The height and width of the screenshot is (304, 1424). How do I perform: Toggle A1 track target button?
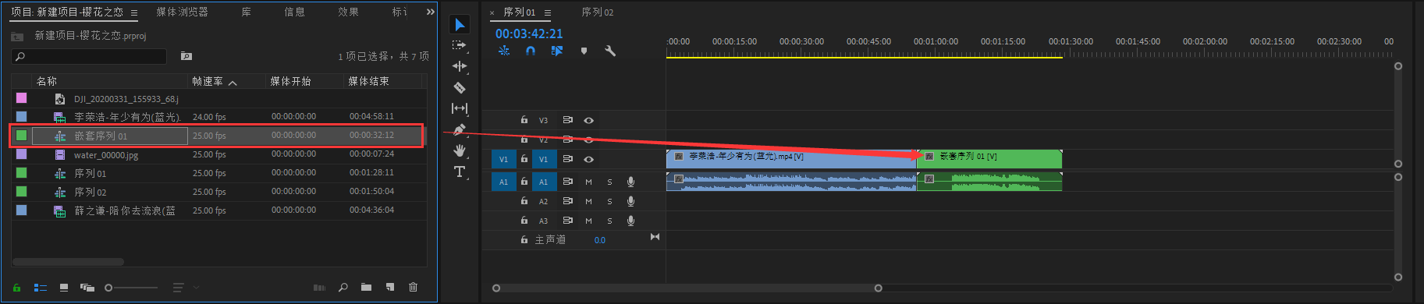pos(543,182)
